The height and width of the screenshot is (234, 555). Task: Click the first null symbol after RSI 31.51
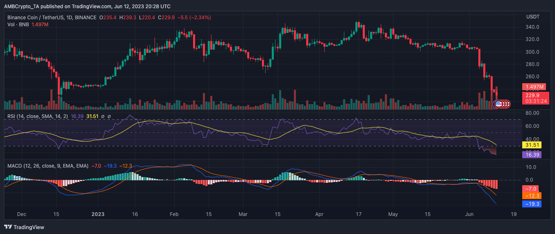[x=103, y=116]
